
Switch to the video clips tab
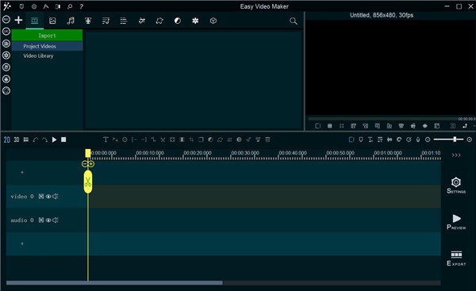pos(35,21)
